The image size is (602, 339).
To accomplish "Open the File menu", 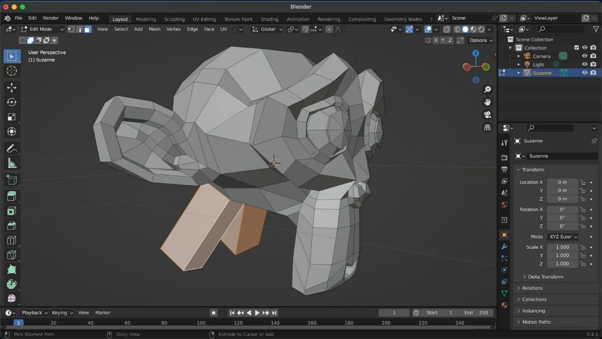I will [x=19, y=18].
